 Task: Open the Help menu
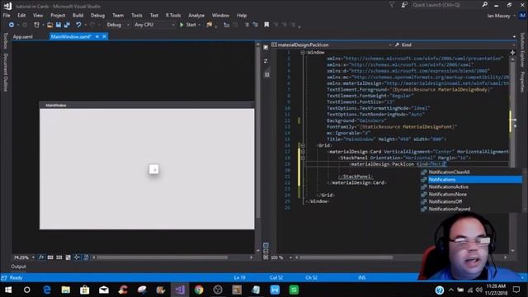pos(242,16)
